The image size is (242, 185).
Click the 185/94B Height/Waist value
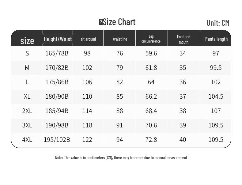coord(57,111)
